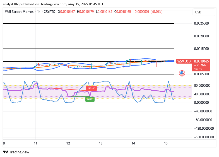
Task: Click date 13 on the time axis
Action: tap(101, 143)
